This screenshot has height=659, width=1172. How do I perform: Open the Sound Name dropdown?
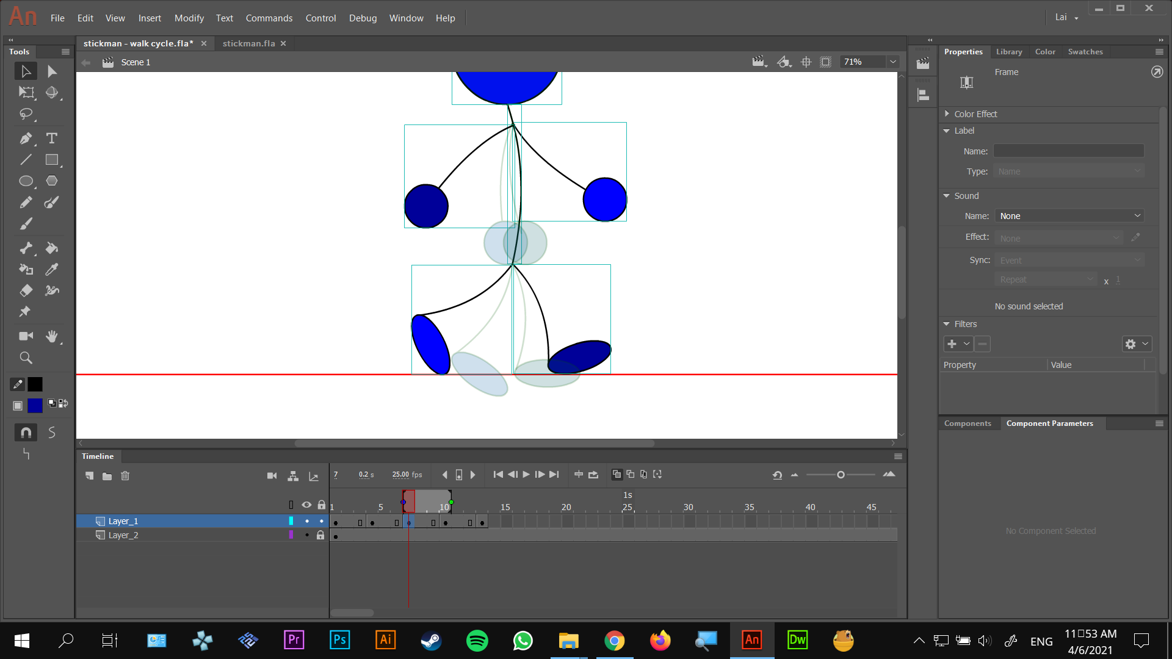(1069, 216)
